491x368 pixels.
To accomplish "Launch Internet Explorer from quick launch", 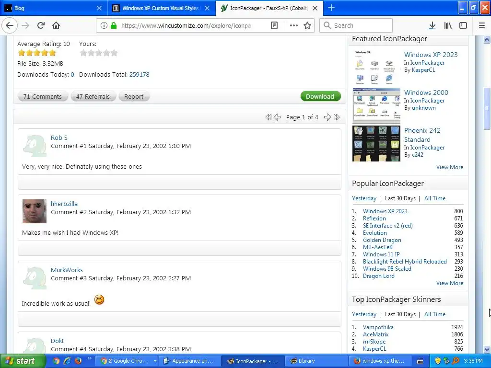I will [67, 361].
